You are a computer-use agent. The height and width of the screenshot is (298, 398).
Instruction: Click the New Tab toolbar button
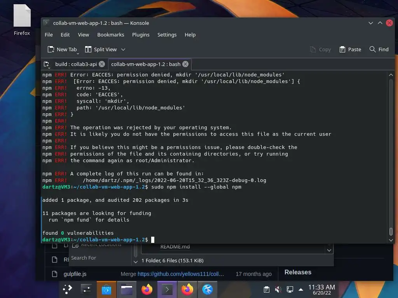(62, 49)
